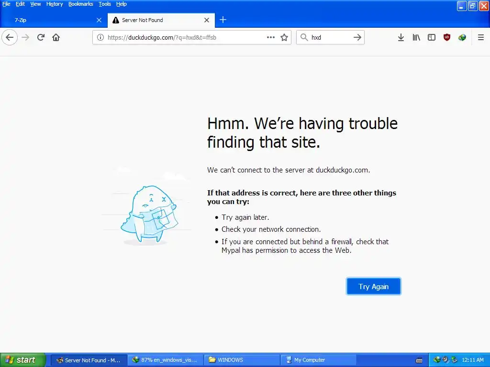The image size is (490, 367).
Task: Restore down the browser window
Action: point(473,6)
